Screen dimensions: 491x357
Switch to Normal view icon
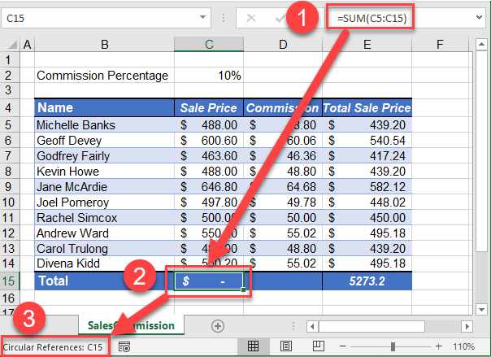click(253, 346)
